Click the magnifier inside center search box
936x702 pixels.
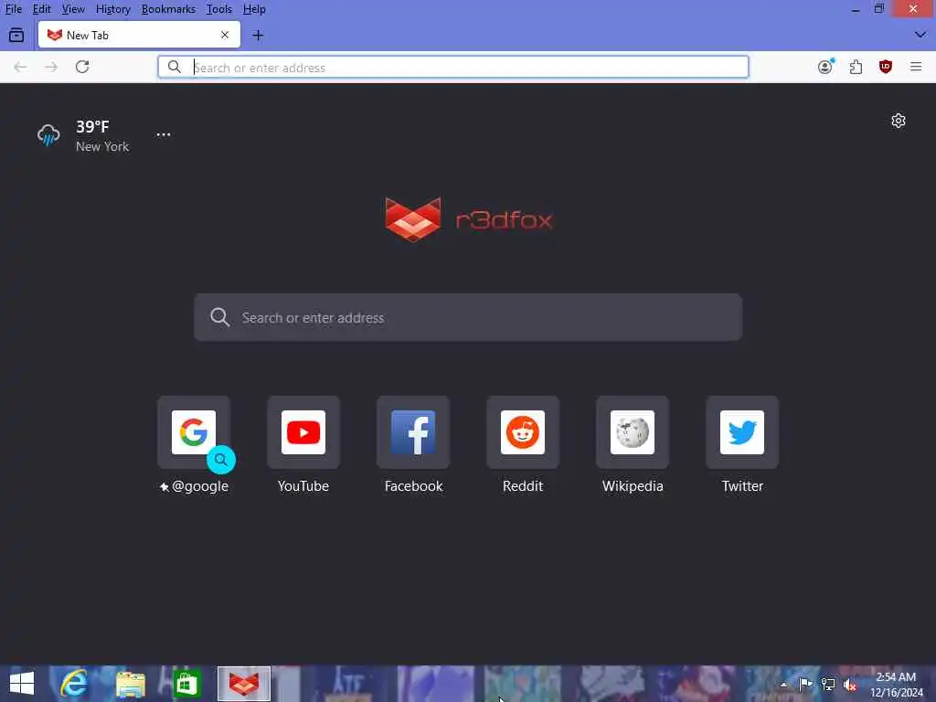[x=219, y=317]
